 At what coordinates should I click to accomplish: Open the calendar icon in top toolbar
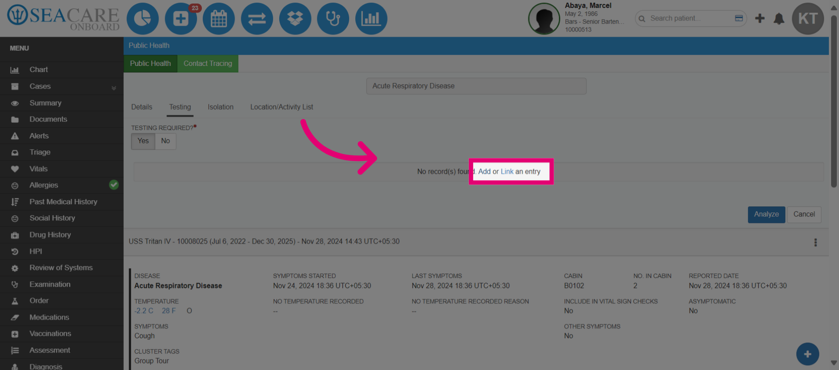(219, 19)
